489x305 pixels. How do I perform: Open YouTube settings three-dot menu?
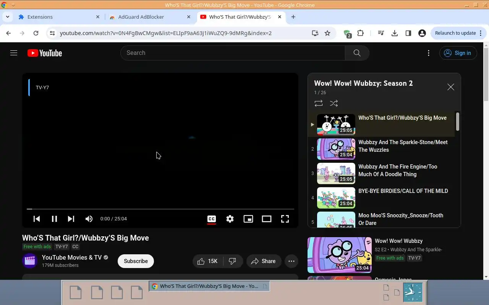pyautogui.click(x=429, y=53)
